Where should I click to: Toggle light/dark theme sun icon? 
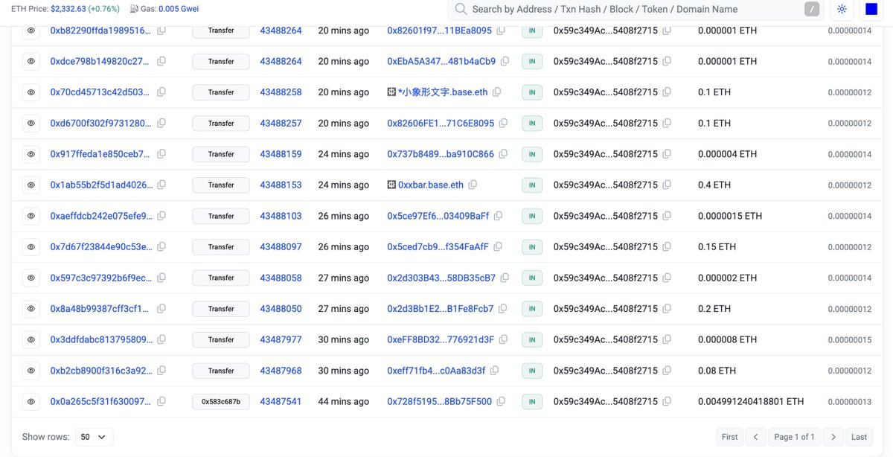tap(842, 9)
